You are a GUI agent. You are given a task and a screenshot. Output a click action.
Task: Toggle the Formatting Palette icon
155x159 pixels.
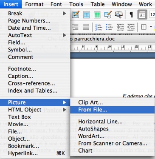click(x=142, y=14)
